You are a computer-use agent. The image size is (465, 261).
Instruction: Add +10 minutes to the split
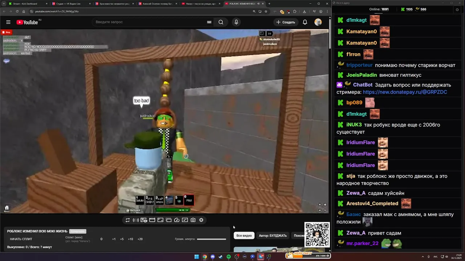click(130, 239)
